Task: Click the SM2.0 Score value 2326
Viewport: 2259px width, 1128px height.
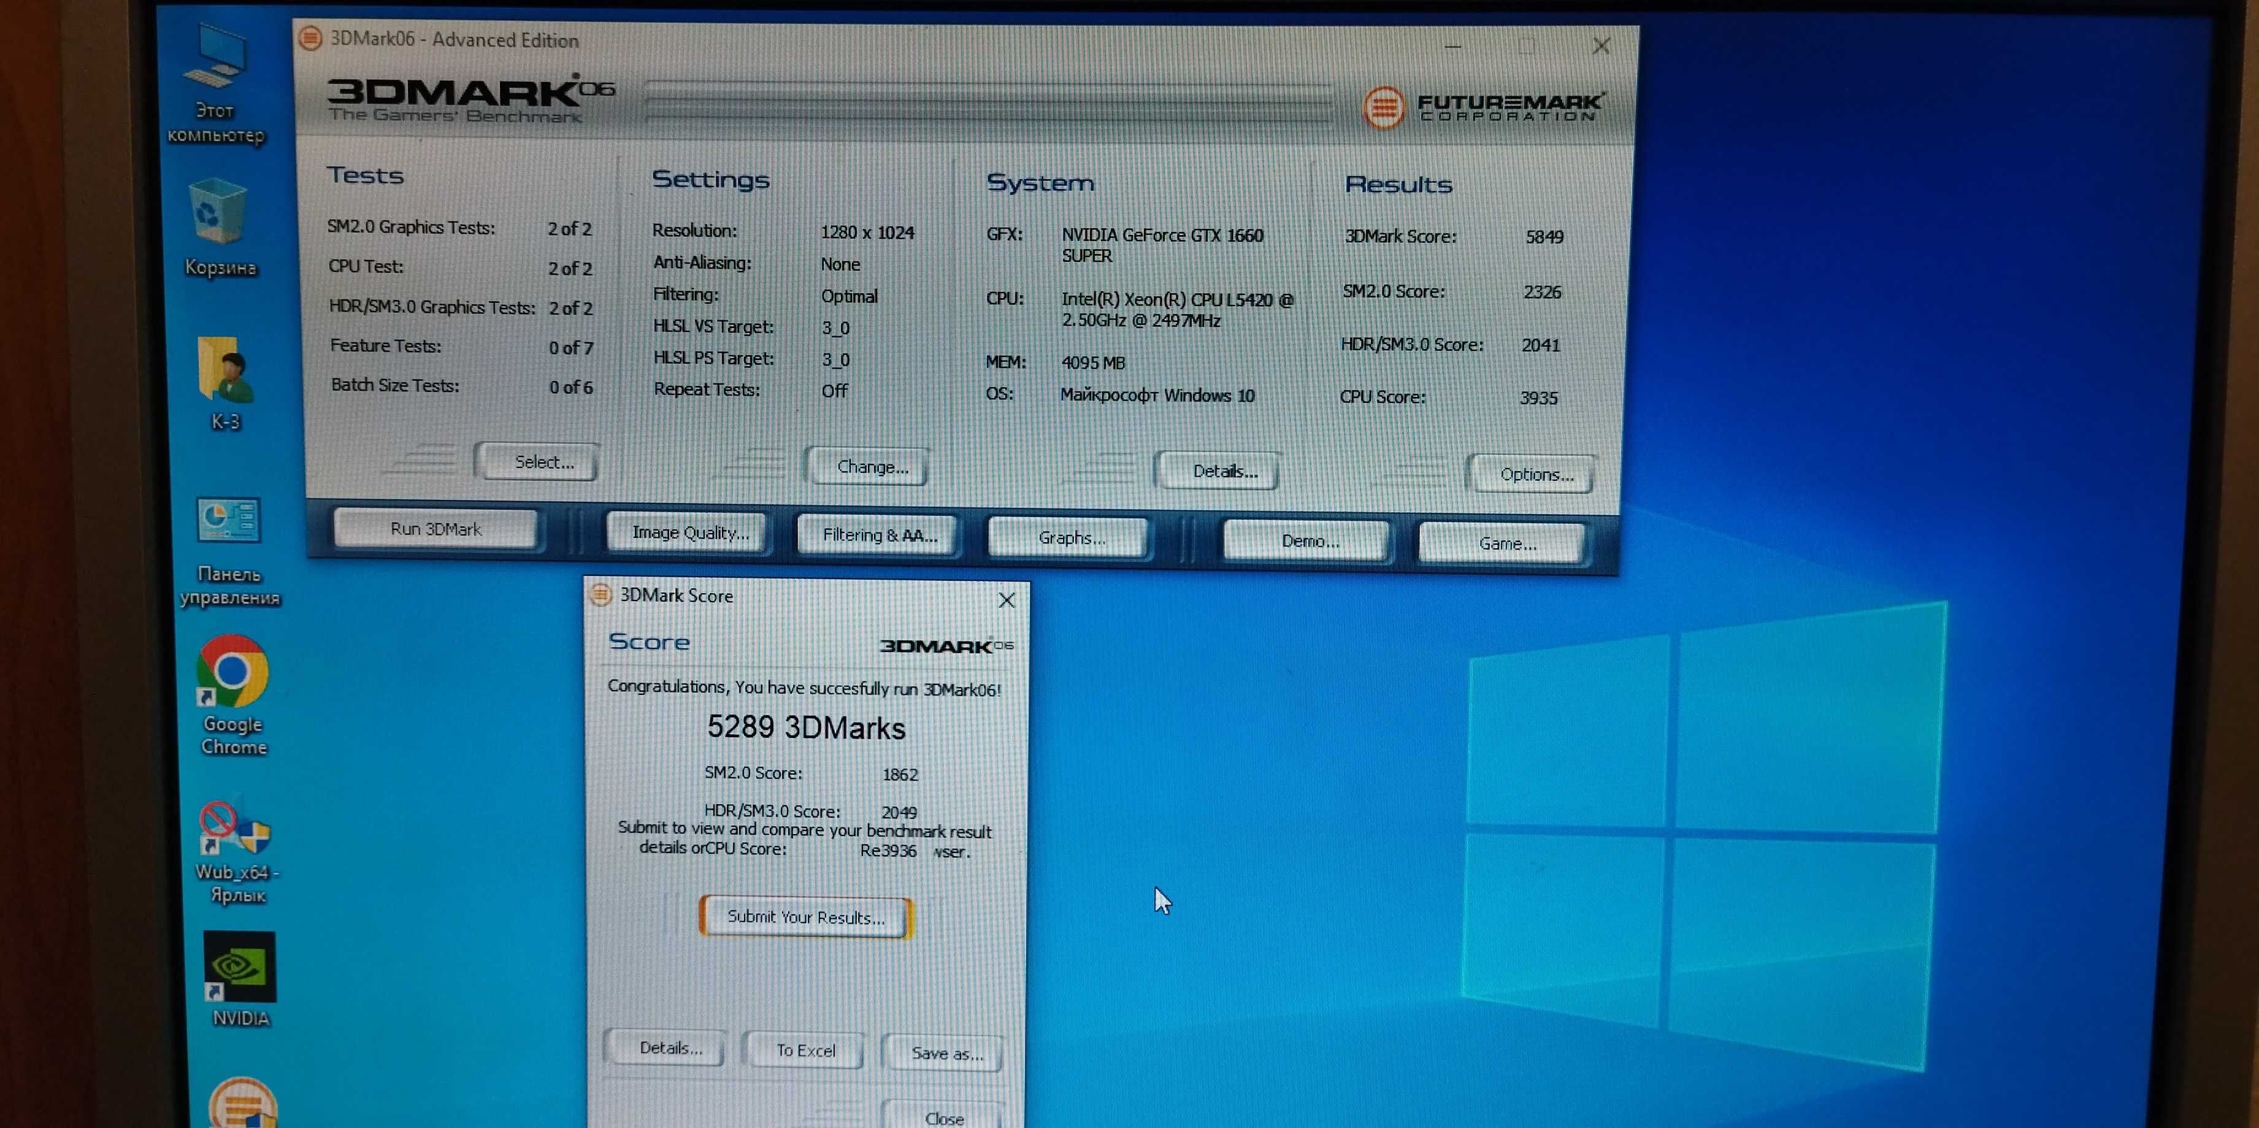Action: point(1541,292)
